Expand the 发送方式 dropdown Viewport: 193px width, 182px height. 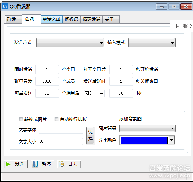pyautogui.click(x=70, y=43)
